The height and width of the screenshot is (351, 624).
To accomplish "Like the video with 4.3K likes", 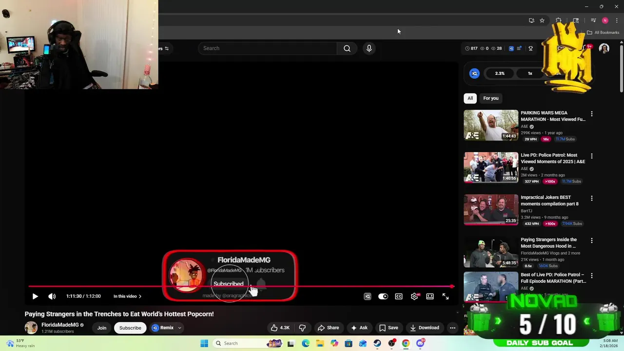I will tap(280, 328).
